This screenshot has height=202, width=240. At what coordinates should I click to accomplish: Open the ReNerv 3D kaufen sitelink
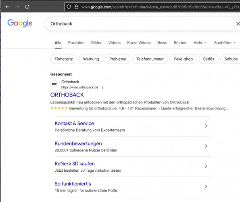(75, 164)
